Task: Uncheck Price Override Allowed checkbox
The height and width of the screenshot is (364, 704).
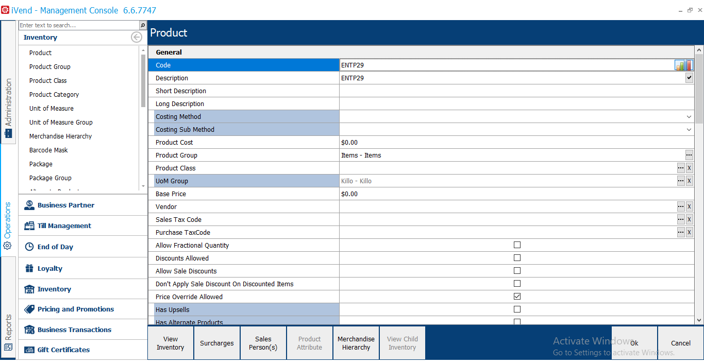Action: click(x=517, y=297)
